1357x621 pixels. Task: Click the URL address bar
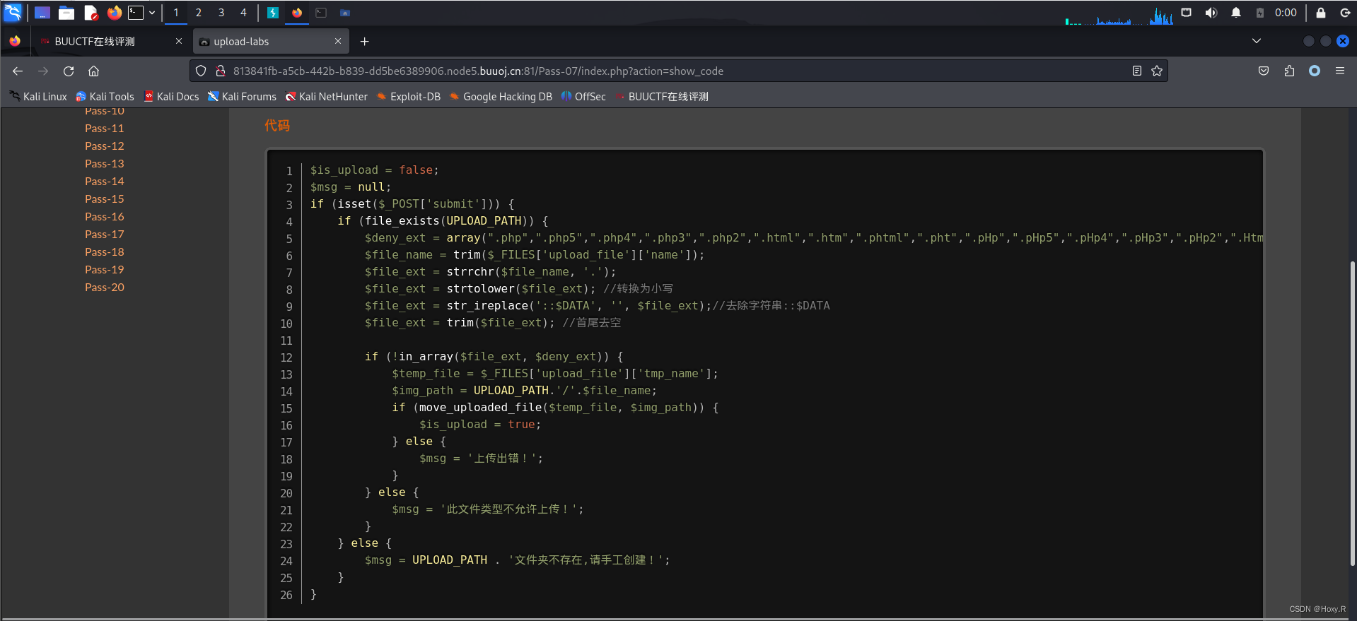click(679, 71)
